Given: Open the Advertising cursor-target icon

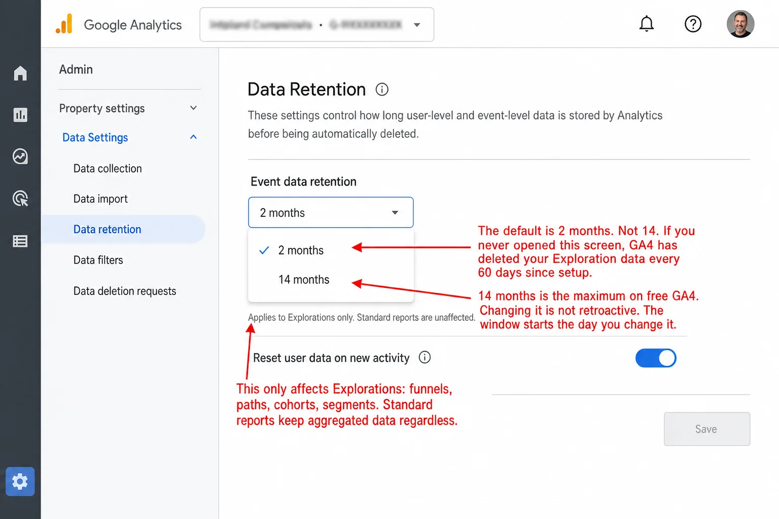Looking at the screenshot, I should pyautogui.click(x=20, y=198).
